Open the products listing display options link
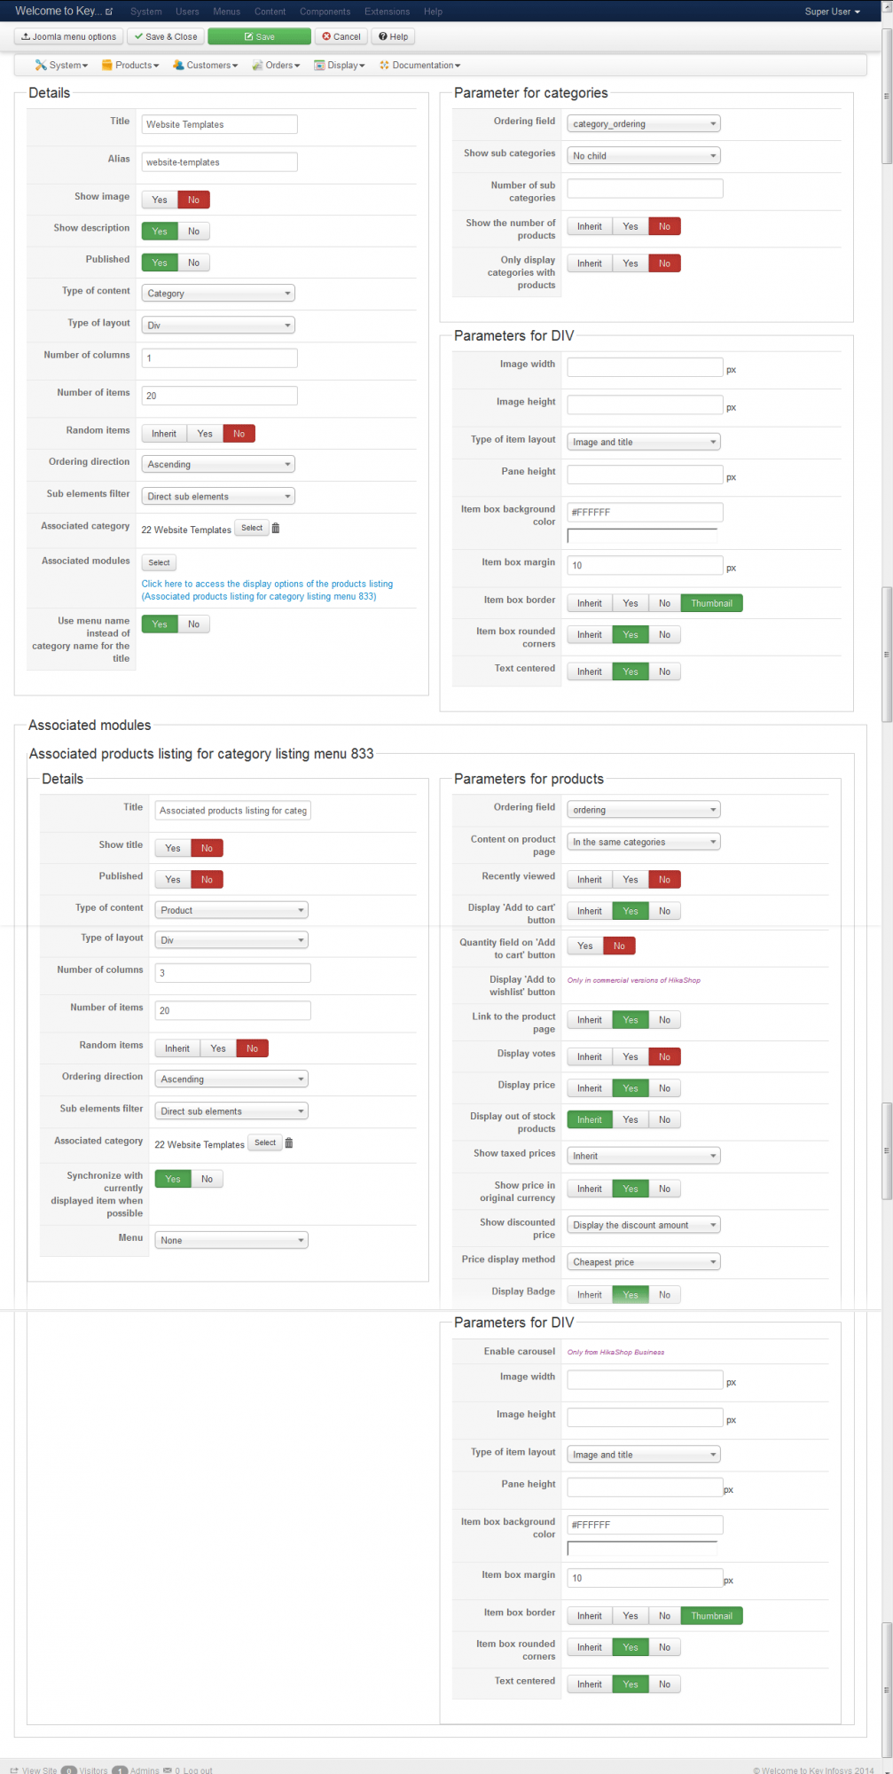This screenshot has width=893, height=1774. pos(267,585)
